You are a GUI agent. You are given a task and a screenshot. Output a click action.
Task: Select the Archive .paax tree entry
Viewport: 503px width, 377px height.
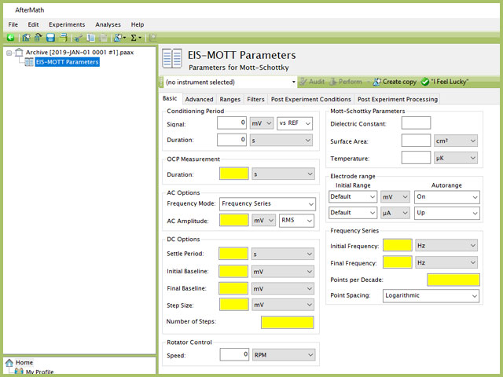click(79, 53)
